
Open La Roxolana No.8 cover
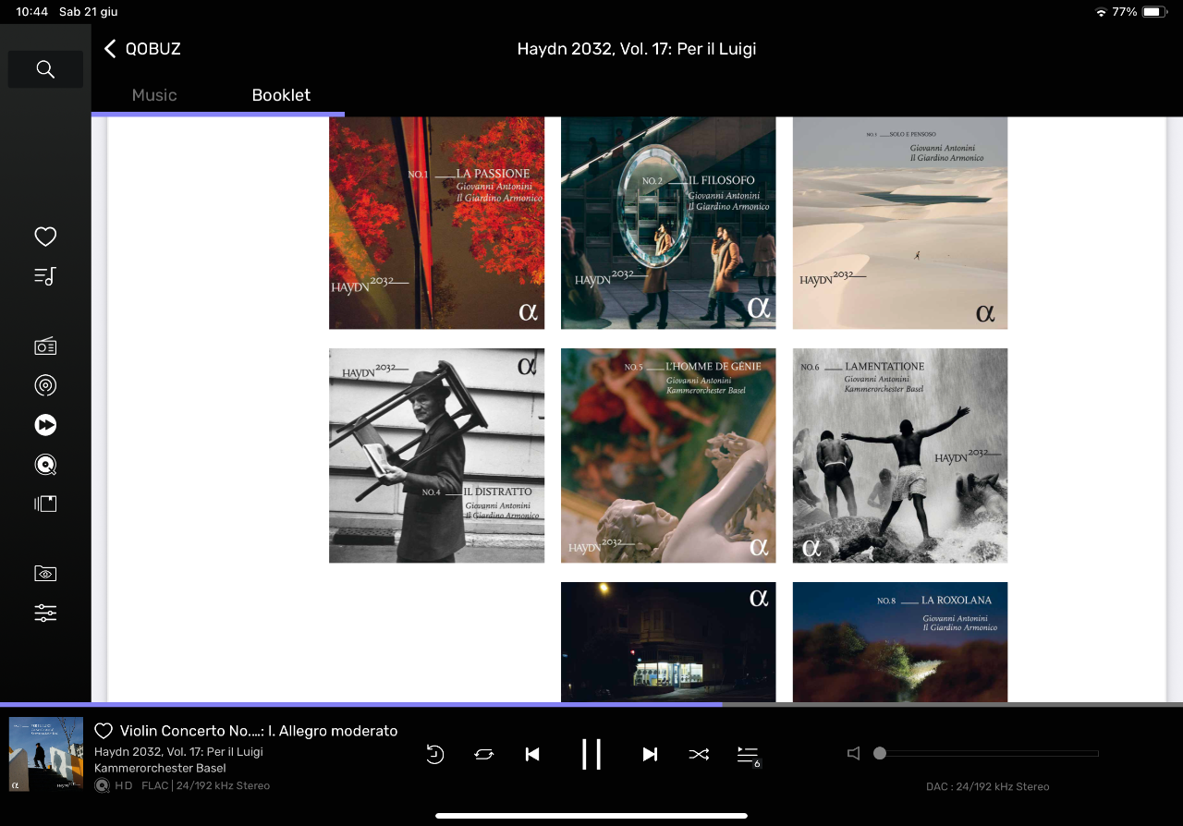point(900,642)
